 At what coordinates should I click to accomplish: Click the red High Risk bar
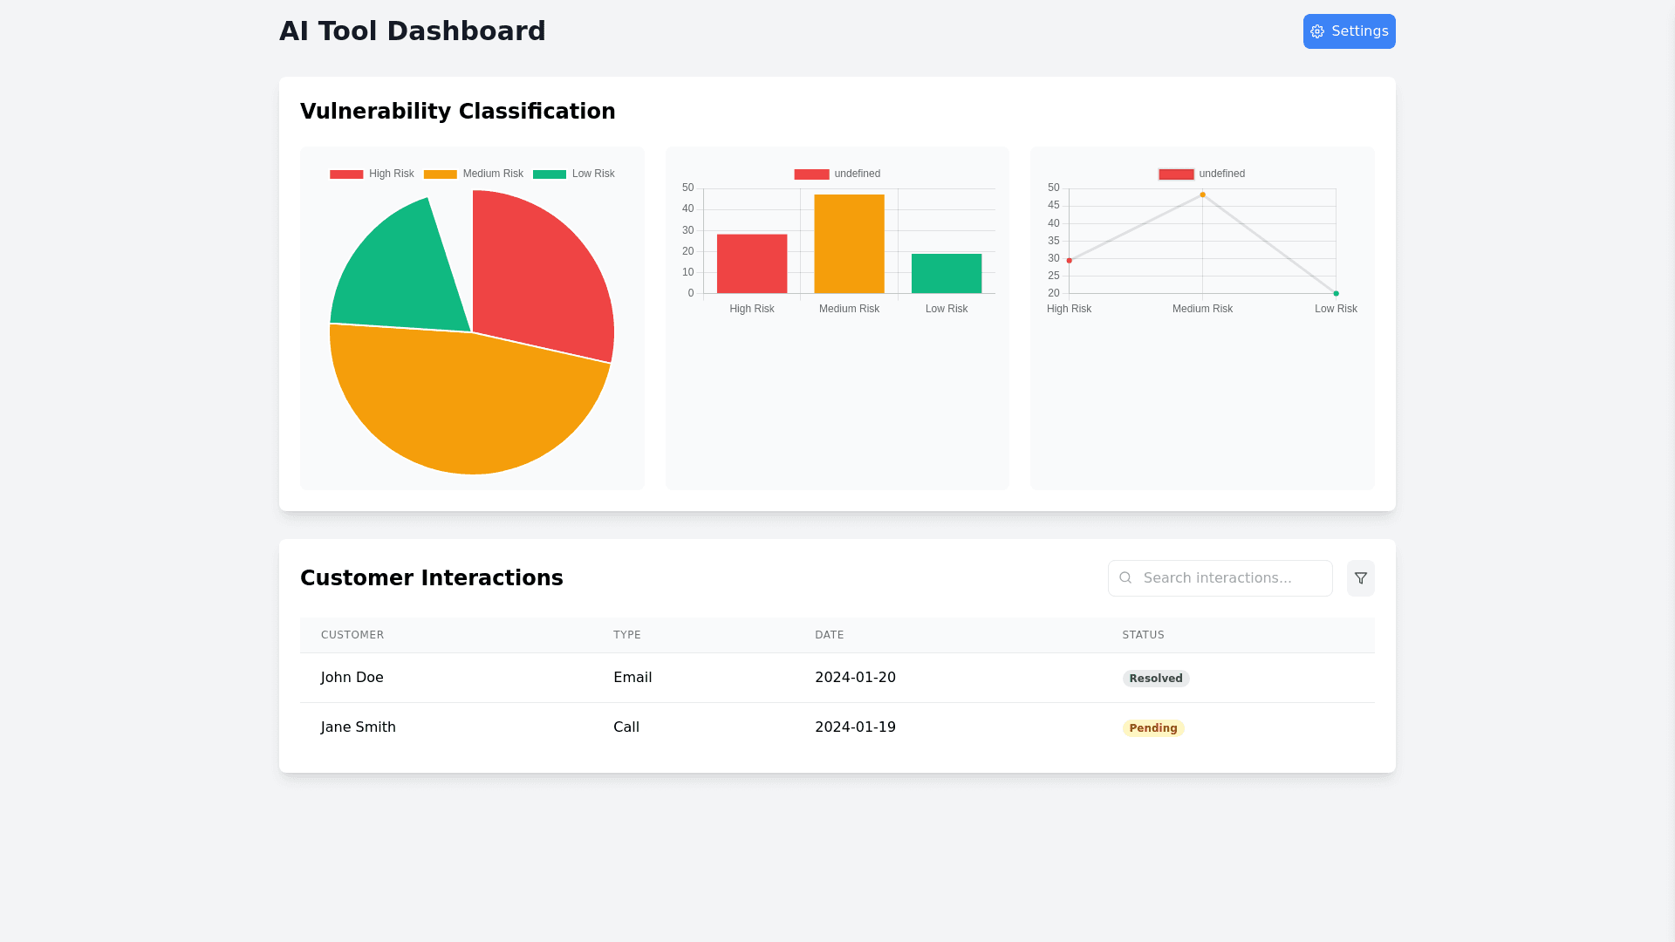pyautogui.click(x=751, y=263)
